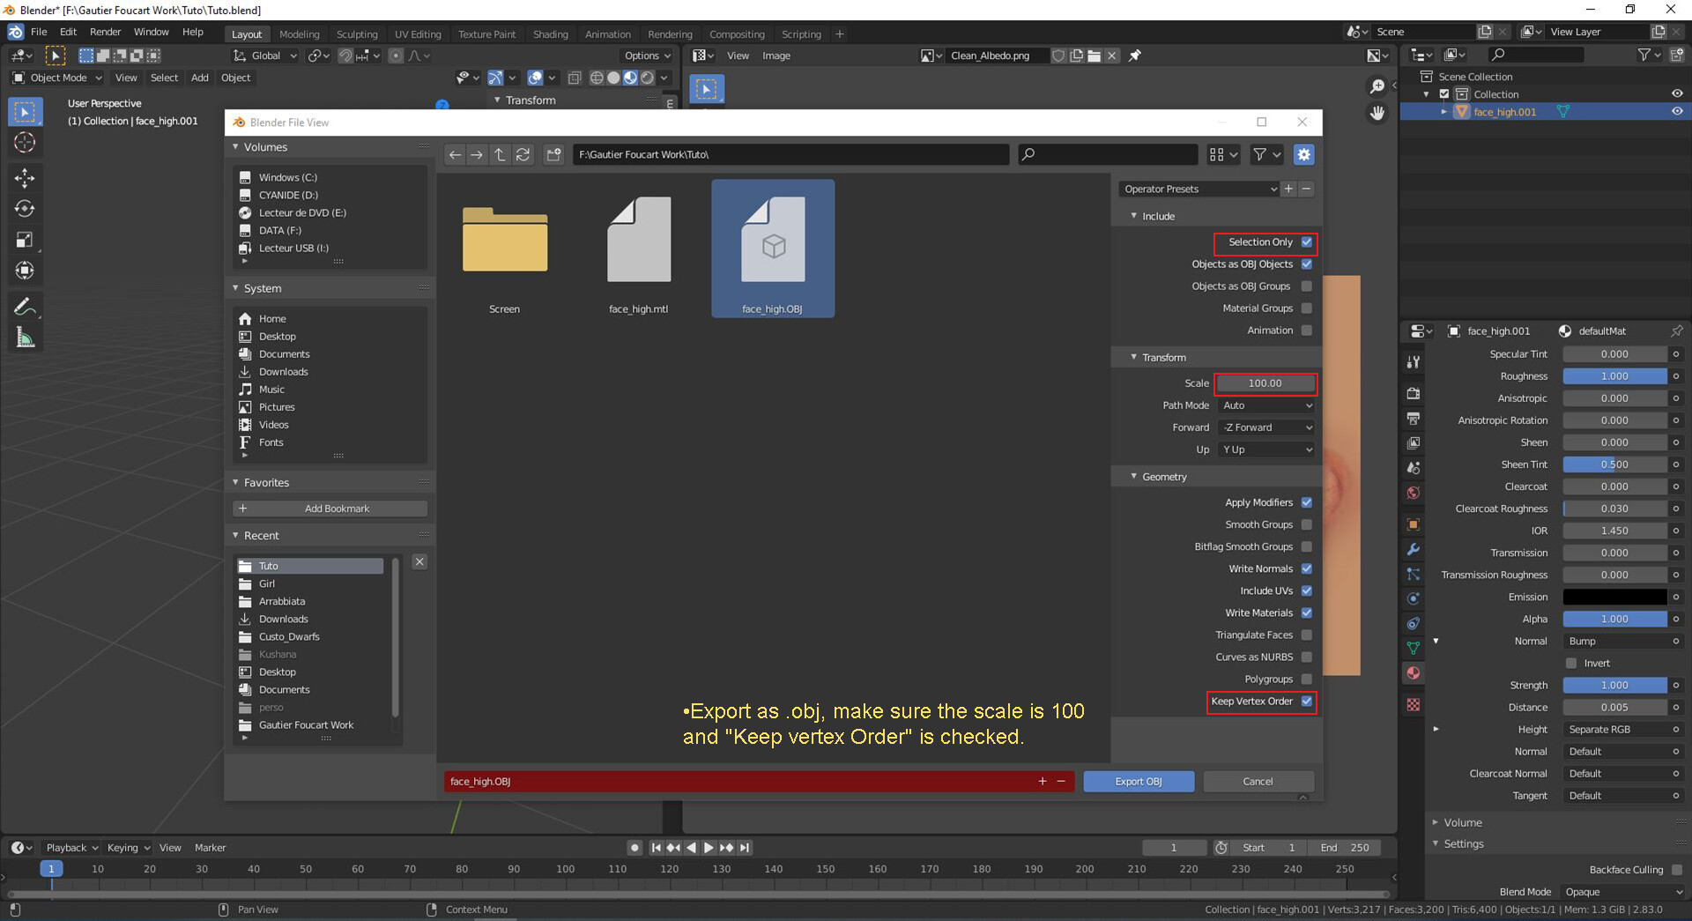Switch to the Annotate tool
This screenshot has width=1692, height=921.
pyautogui.click(x=25, y=306)
